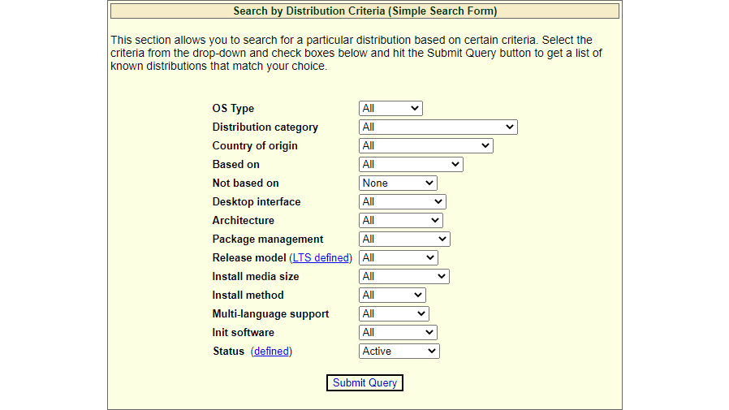Expand the Distribution category dropdown

(438, 127)
